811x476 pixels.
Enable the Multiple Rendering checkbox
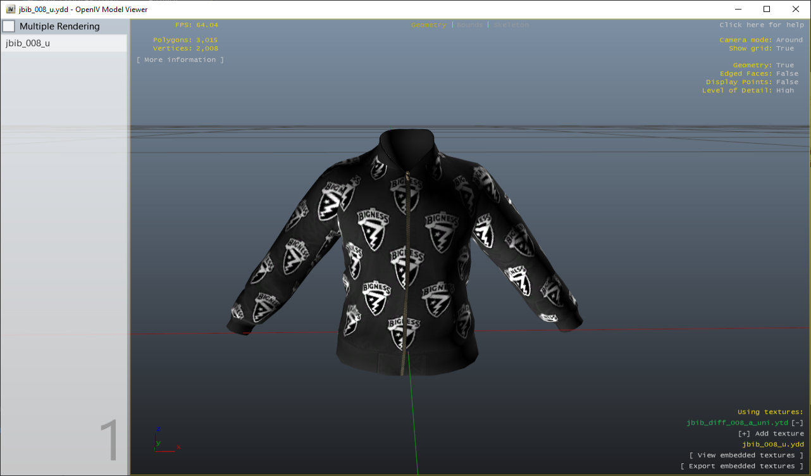pyautogui.click(x=9, y=27)
